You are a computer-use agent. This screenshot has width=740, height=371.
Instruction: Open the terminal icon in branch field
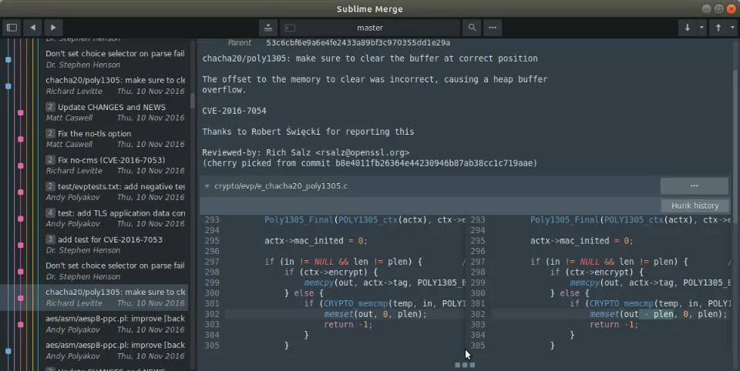[x=291, y=28]
